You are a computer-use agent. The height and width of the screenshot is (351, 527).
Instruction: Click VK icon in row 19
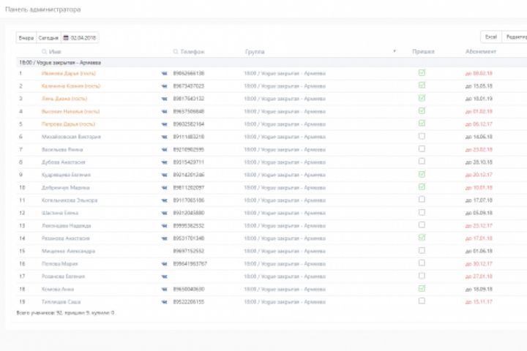(164, 301)
